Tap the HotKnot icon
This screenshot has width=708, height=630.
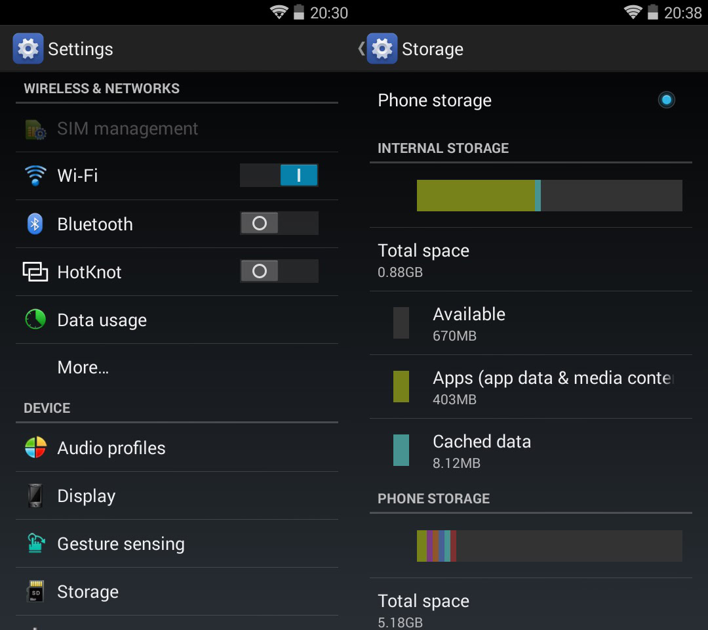(x=35, y=272)
